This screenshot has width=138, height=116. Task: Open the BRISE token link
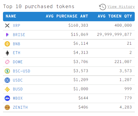pos(19,35)
